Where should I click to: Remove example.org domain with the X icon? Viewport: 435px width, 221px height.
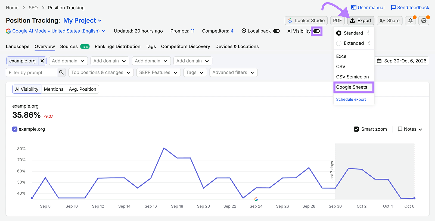click(42, 61)
